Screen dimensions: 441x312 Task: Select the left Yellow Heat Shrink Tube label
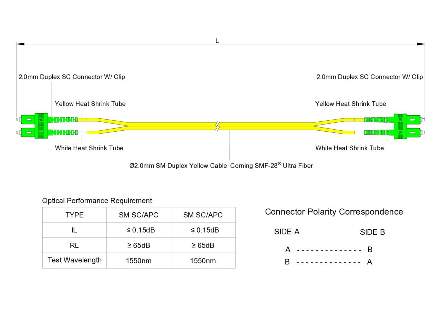pyautogui.click(x=90, y=104)
